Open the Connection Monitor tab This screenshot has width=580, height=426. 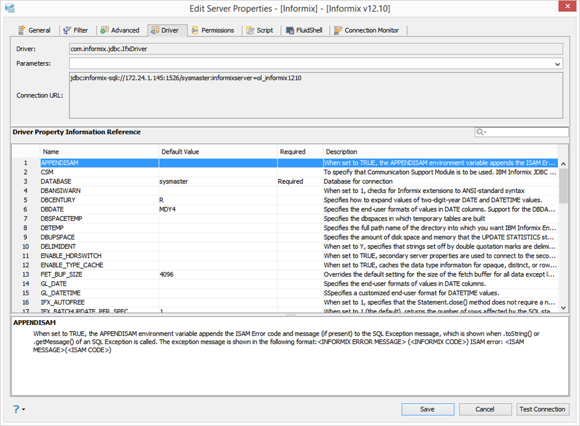click(366, 30)
